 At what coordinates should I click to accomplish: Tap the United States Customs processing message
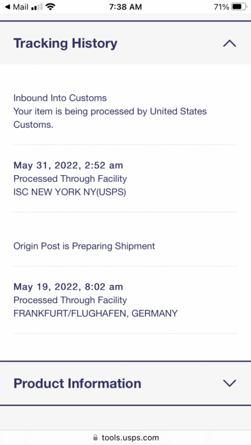click(110, 118)
